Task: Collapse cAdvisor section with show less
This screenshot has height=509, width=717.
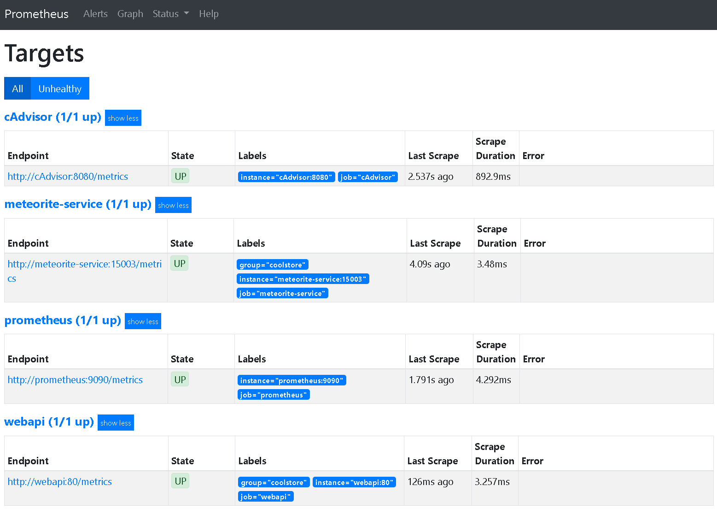Action: (x=123, y=118)
